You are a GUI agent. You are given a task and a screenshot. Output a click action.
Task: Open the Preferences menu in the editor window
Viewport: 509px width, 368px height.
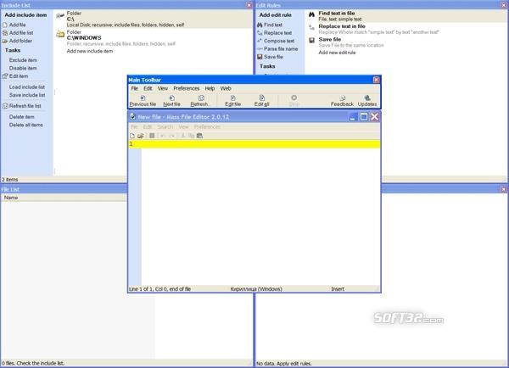coord(207,127)
